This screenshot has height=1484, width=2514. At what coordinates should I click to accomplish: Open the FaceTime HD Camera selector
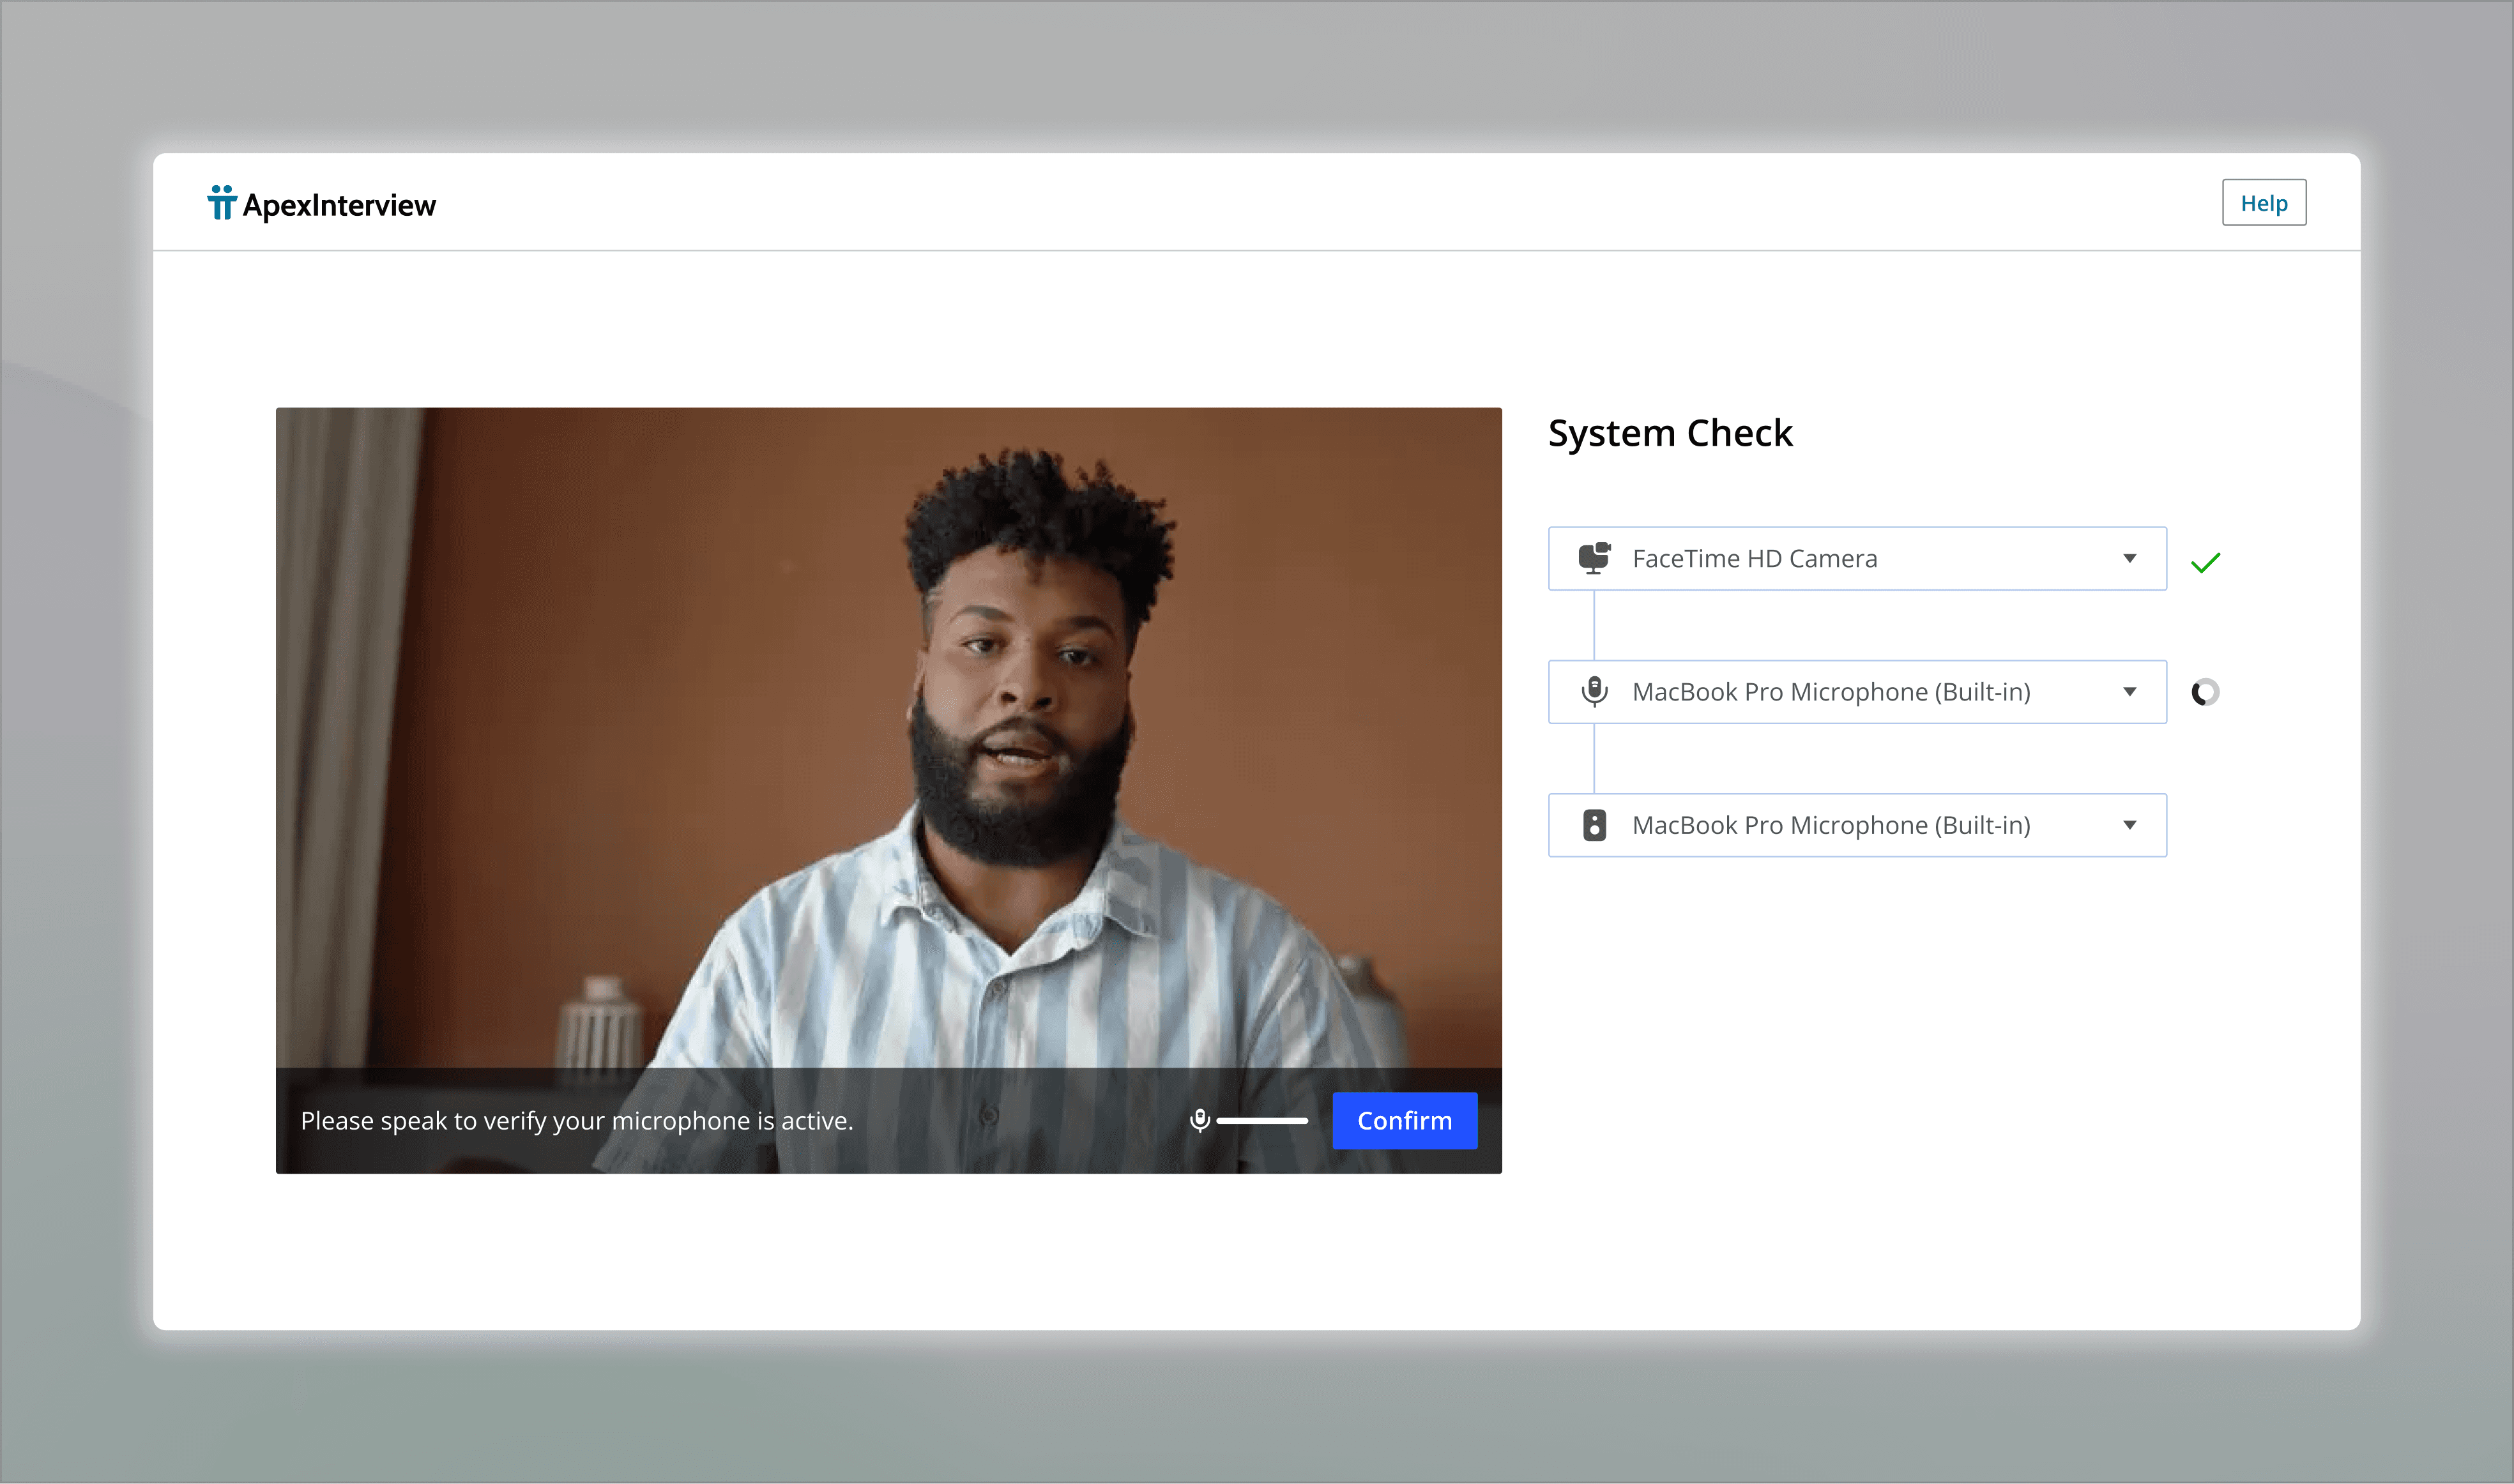pos(1800,558)
